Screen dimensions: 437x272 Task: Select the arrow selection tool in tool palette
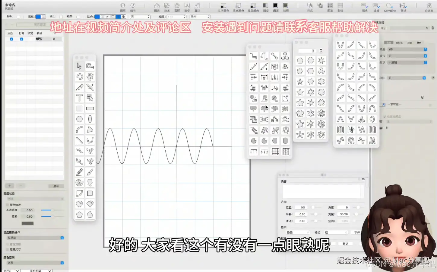(x=79, y=66)
